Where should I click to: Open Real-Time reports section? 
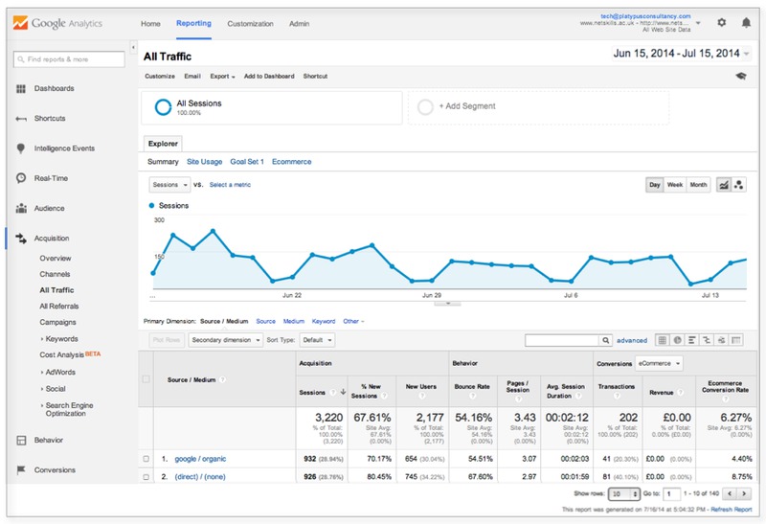pyautogui.click(x=51, y=178)
